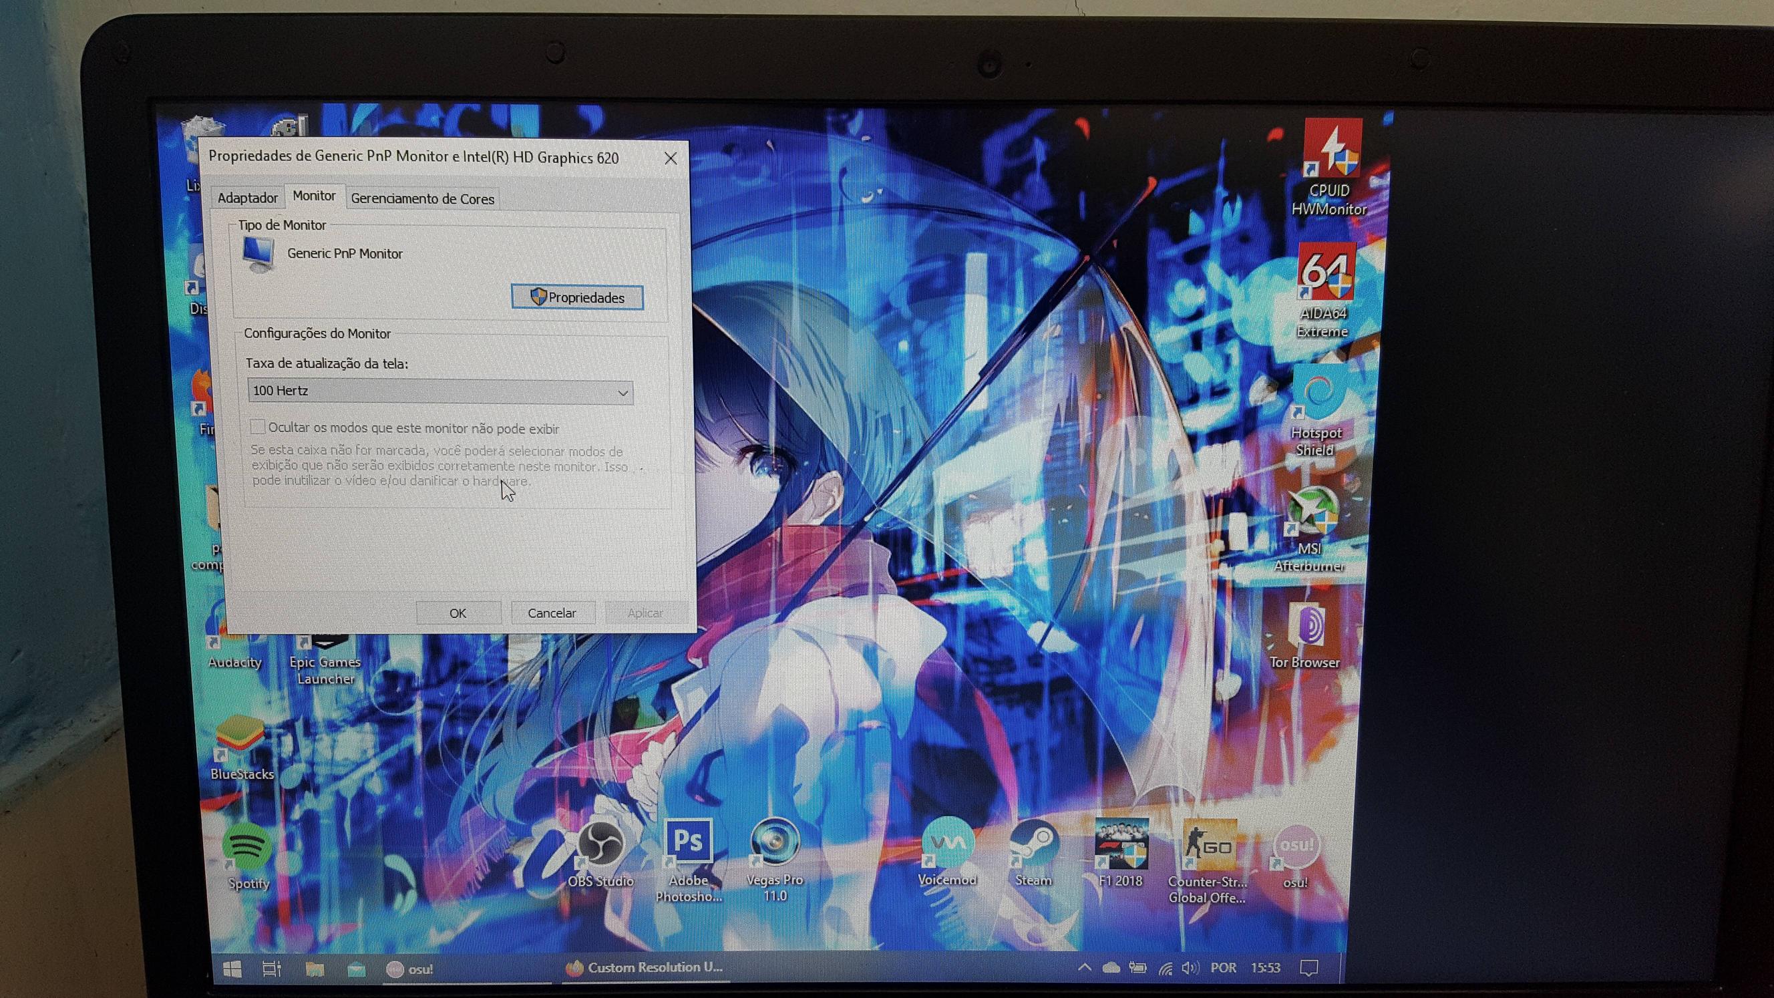
Task: Click the OBS Studio desktop icon
Action: tap(600, 844)
